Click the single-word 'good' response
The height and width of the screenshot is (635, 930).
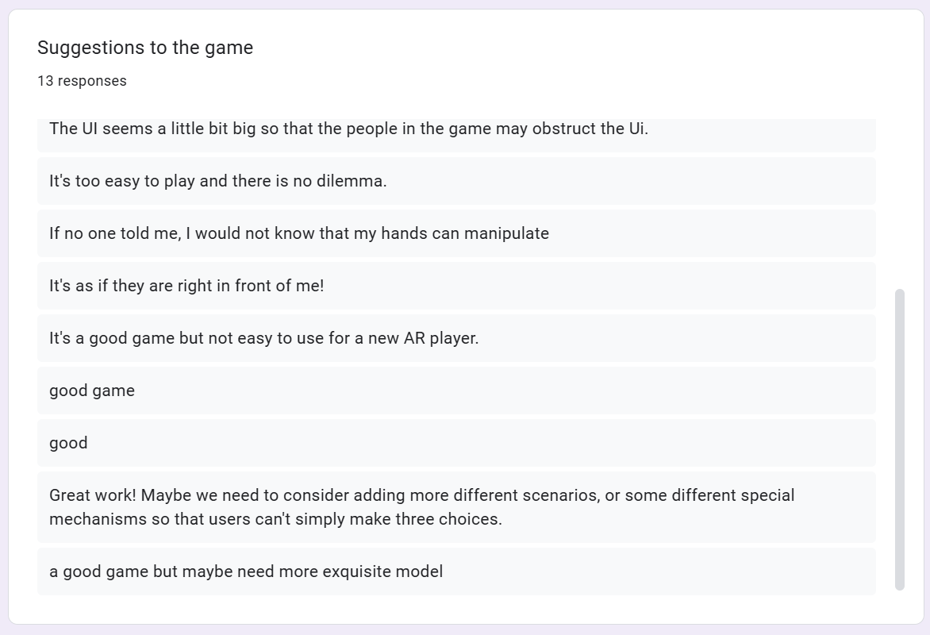[456, 443]
